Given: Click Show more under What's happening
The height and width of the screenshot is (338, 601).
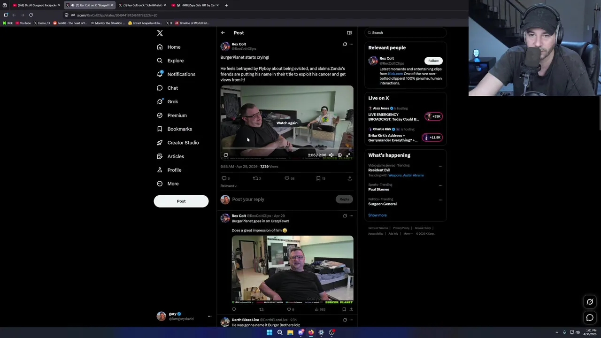Looking at the screenshot, I should point(378,215).
